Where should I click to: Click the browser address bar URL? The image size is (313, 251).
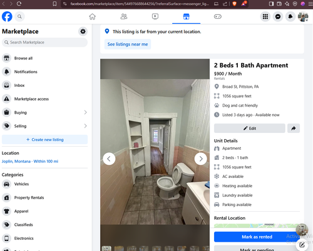coord(140,4)
